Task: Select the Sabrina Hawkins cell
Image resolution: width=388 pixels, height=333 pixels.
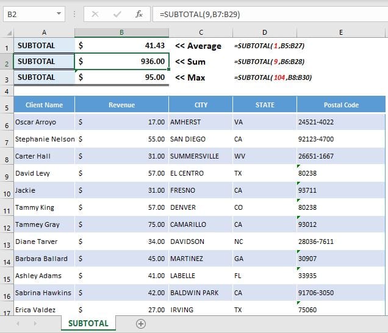Action: pos(44,293)
